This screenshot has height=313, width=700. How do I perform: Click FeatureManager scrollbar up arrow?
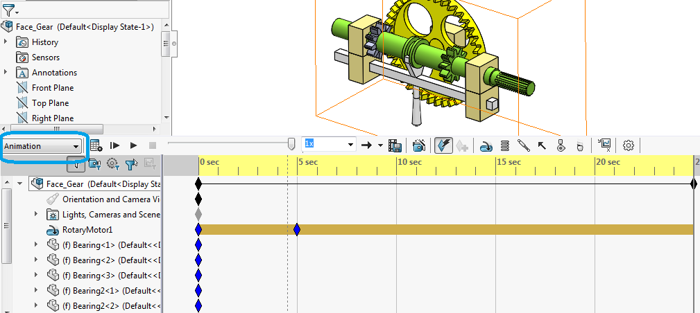pos(166,26)
